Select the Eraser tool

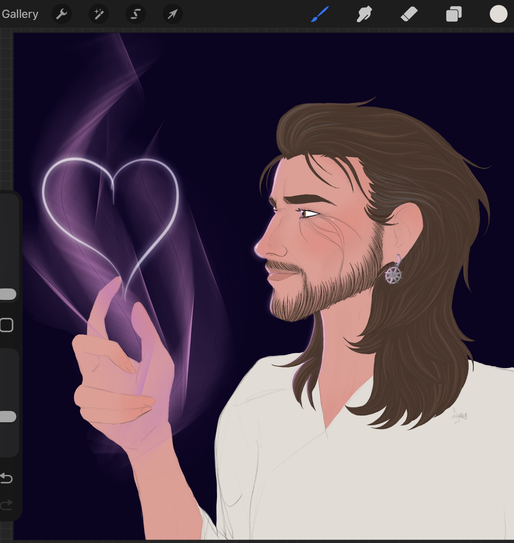coord(409,14)
